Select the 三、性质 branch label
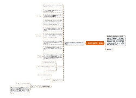Image resolution: width=136 pixels, height=98 pixels. click(x=39, y=56)
